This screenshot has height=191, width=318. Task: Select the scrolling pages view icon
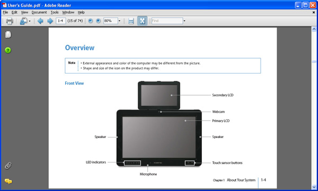[x=131, y=21]
